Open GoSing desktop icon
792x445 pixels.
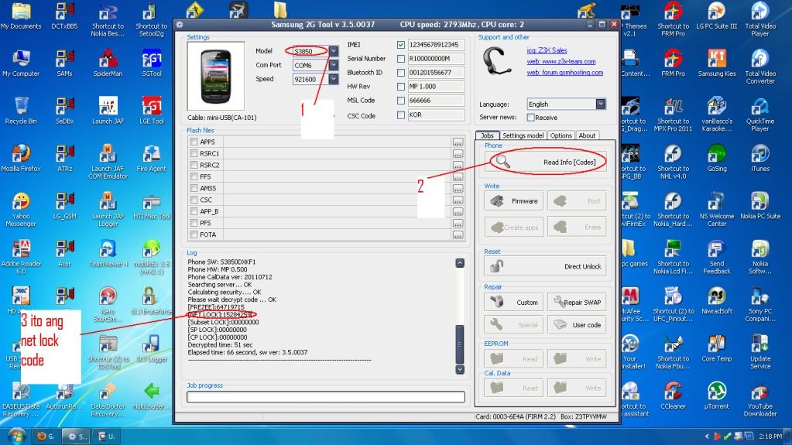tap(717, 158)
